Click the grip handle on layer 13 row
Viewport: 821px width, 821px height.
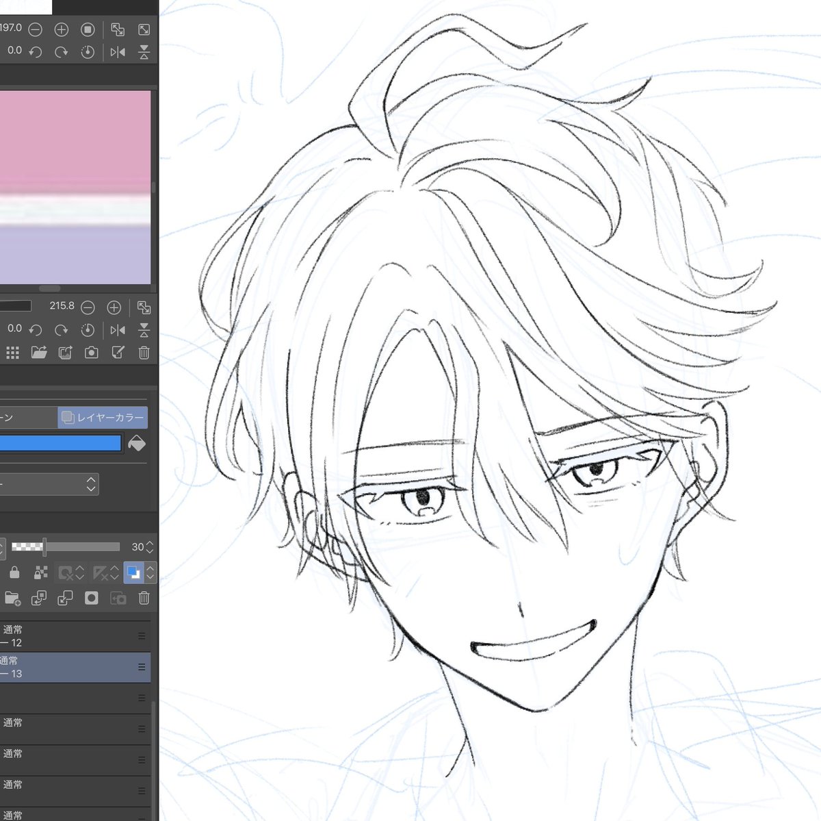click(x=142, y=667)
